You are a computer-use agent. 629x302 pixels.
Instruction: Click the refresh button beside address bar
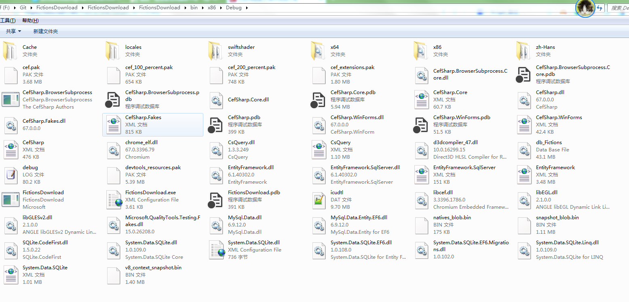599,8
